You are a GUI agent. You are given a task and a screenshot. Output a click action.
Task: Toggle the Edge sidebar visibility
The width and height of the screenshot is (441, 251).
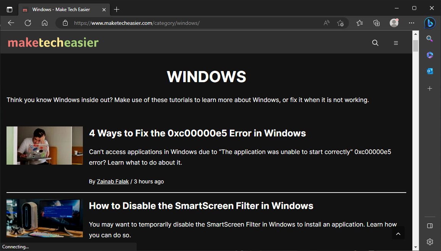(430, 226)
